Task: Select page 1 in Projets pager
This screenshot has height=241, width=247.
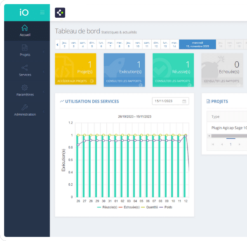Action: click(231, 144)
